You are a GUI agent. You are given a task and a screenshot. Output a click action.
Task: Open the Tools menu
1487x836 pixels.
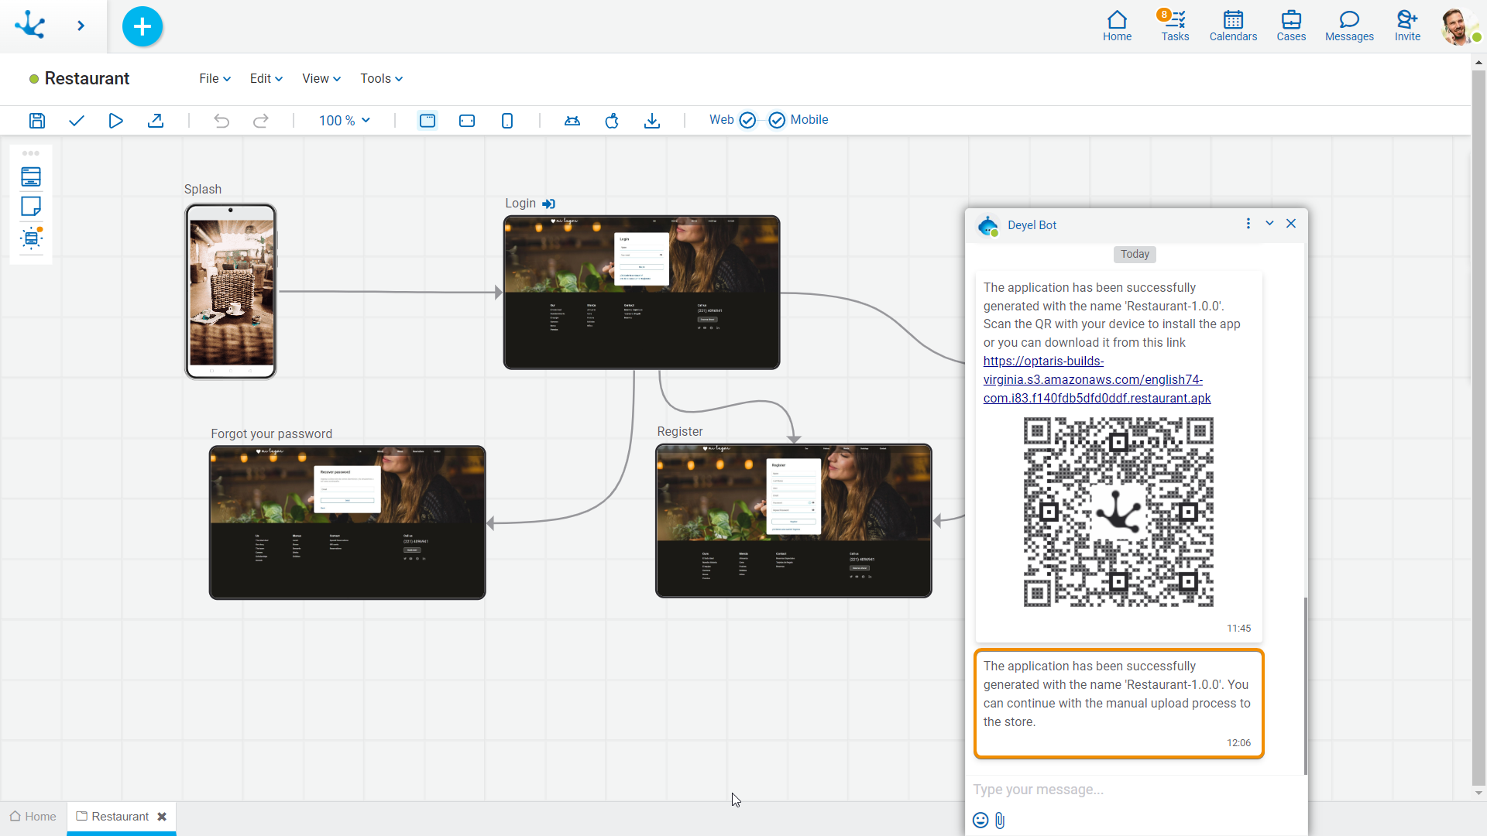pyautogui.click(x=381, y=79)
